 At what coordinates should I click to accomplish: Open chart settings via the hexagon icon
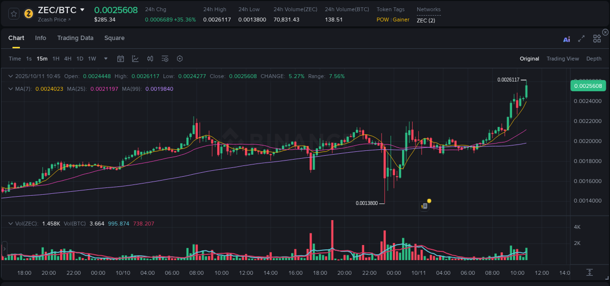pos(179,58)
